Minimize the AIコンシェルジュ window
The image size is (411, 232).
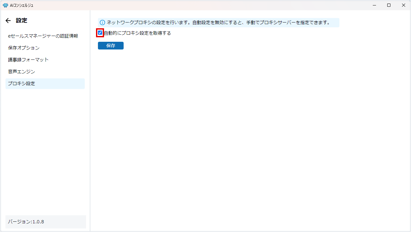(374, 5)
